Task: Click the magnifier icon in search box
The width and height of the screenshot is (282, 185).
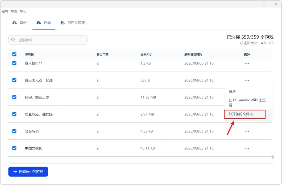Action: tap(13, 40)
